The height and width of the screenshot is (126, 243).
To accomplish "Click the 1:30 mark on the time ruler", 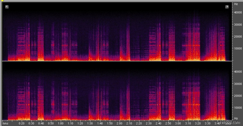I will click(x=90, y=123).
